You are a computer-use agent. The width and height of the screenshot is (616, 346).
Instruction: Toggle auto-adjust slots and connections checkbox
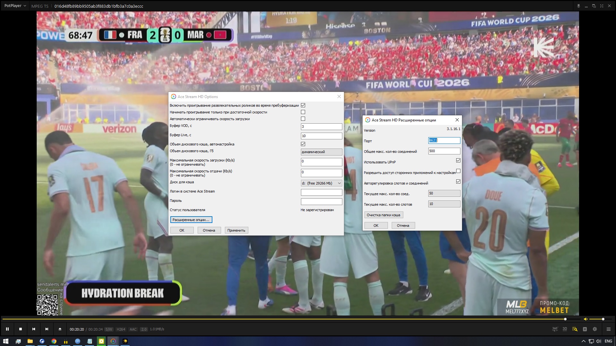(x=458, y=182)
